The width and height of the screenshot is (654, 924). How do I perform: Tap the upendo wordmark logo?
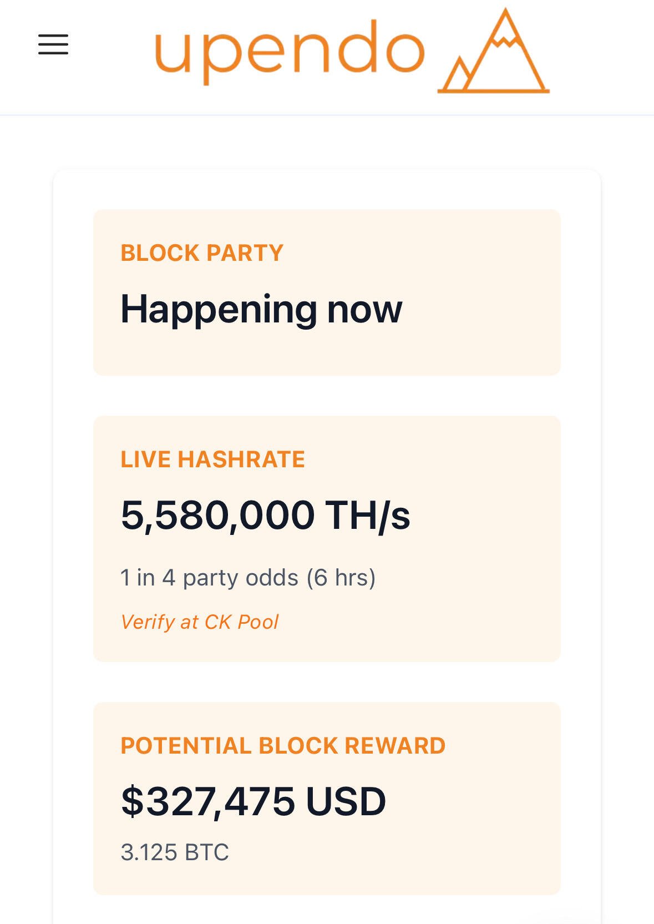click(290, 51)
